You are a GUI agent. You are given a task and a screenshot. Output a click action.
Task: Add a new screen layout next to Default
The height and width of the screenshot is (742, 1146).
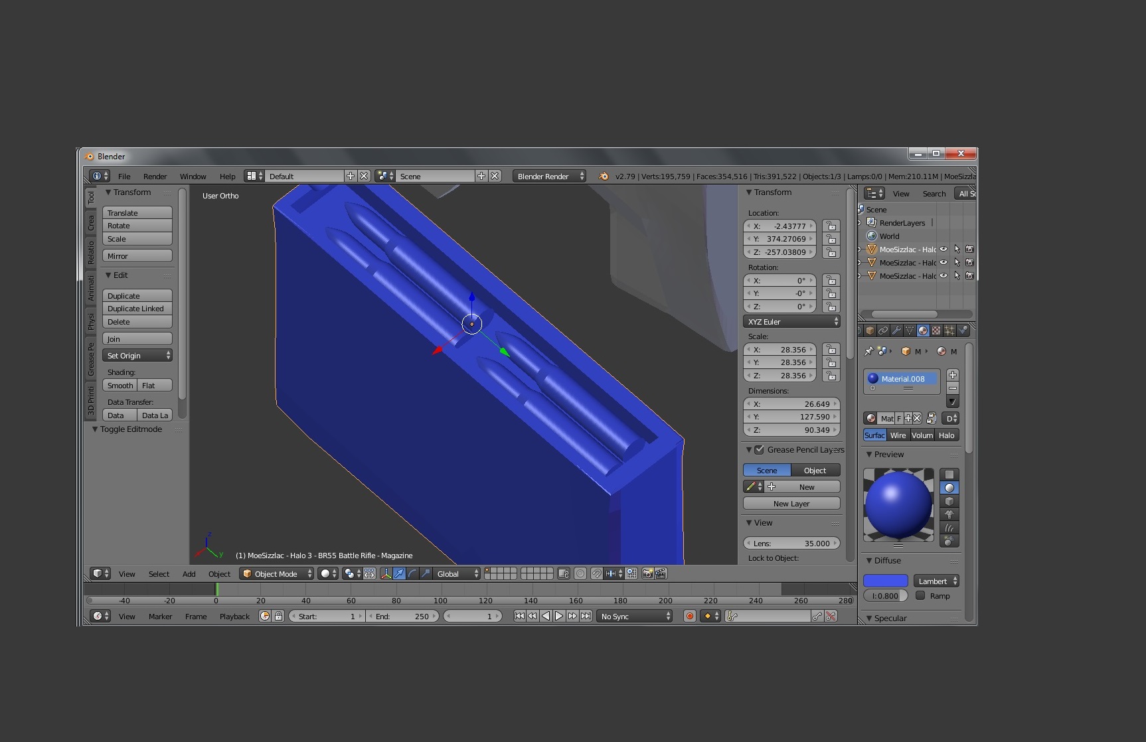pyautogui.click(x=351, y=176)
